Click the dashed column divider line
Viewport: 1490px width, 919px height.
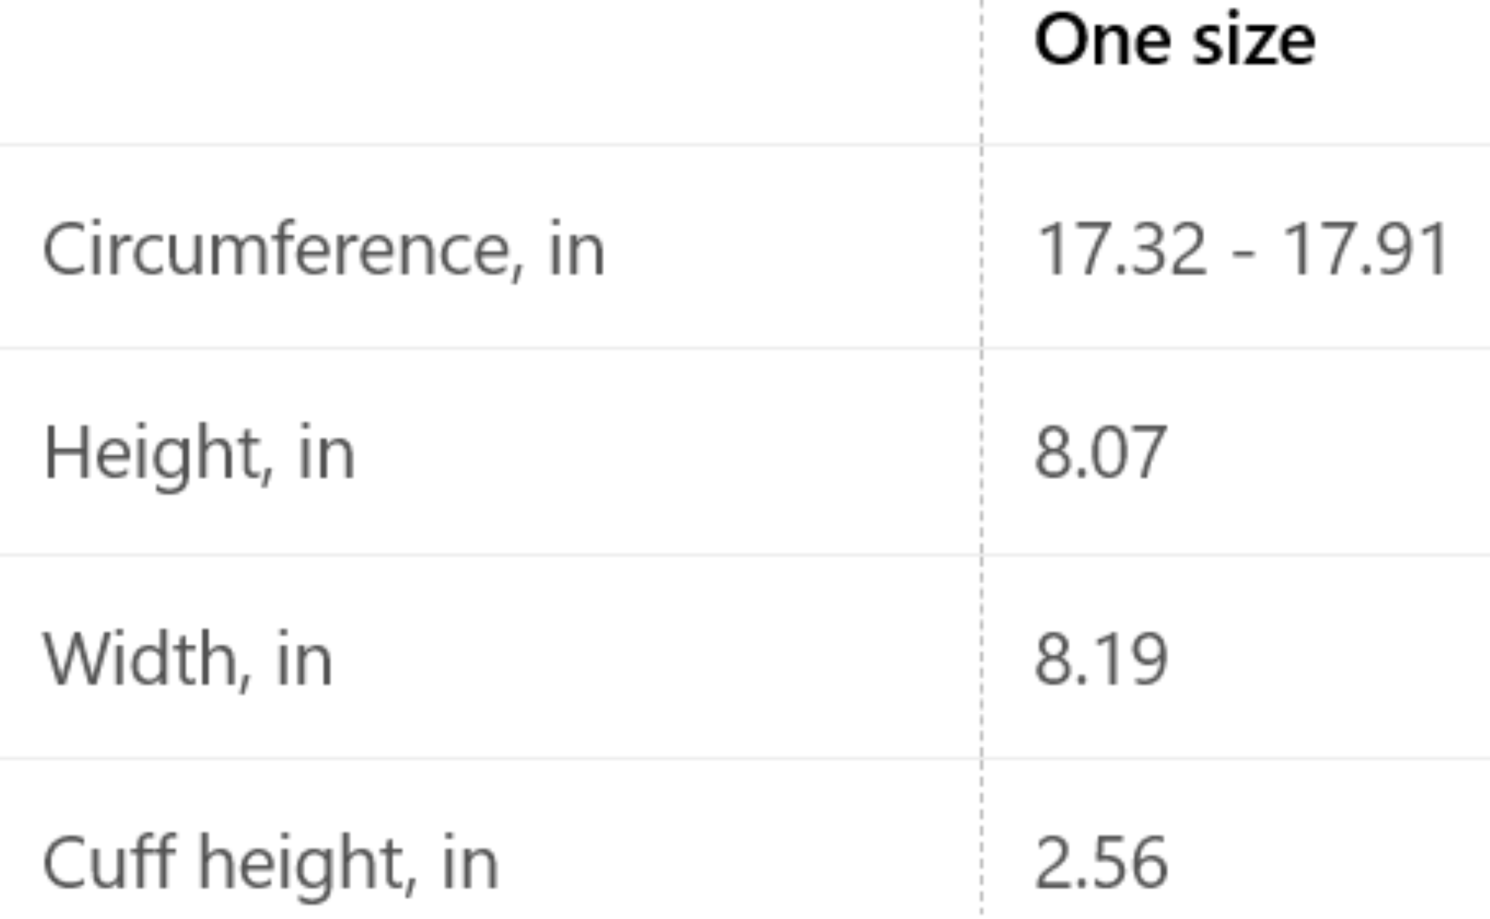[982, 459]
